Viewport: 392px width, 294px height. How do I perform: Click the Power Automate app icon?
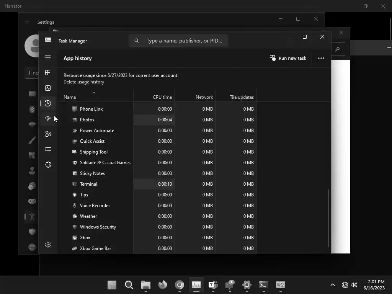[75, 130]
